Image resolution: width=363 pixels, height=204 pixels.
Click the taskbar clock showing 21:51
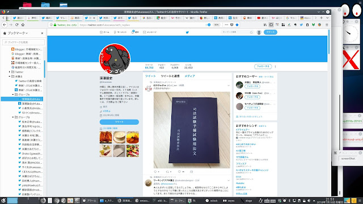point(330,201)
